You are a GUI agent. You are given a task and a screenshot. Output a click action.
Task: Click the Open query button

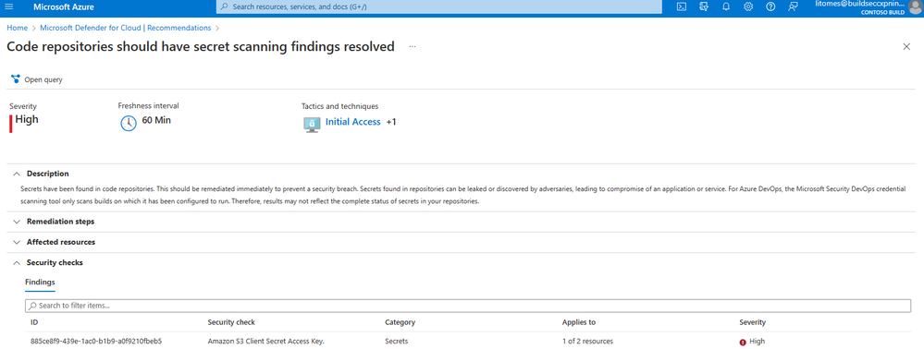click(37, 79)
